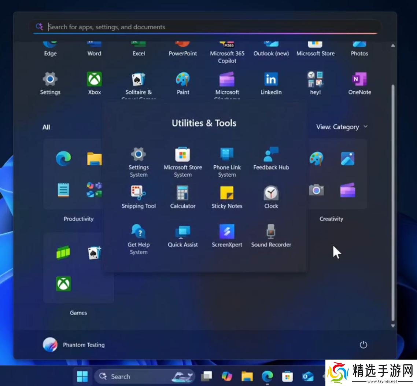
Task: Open Snipping Tool from Utilities & Tools
Action: [x=139, y=197]
